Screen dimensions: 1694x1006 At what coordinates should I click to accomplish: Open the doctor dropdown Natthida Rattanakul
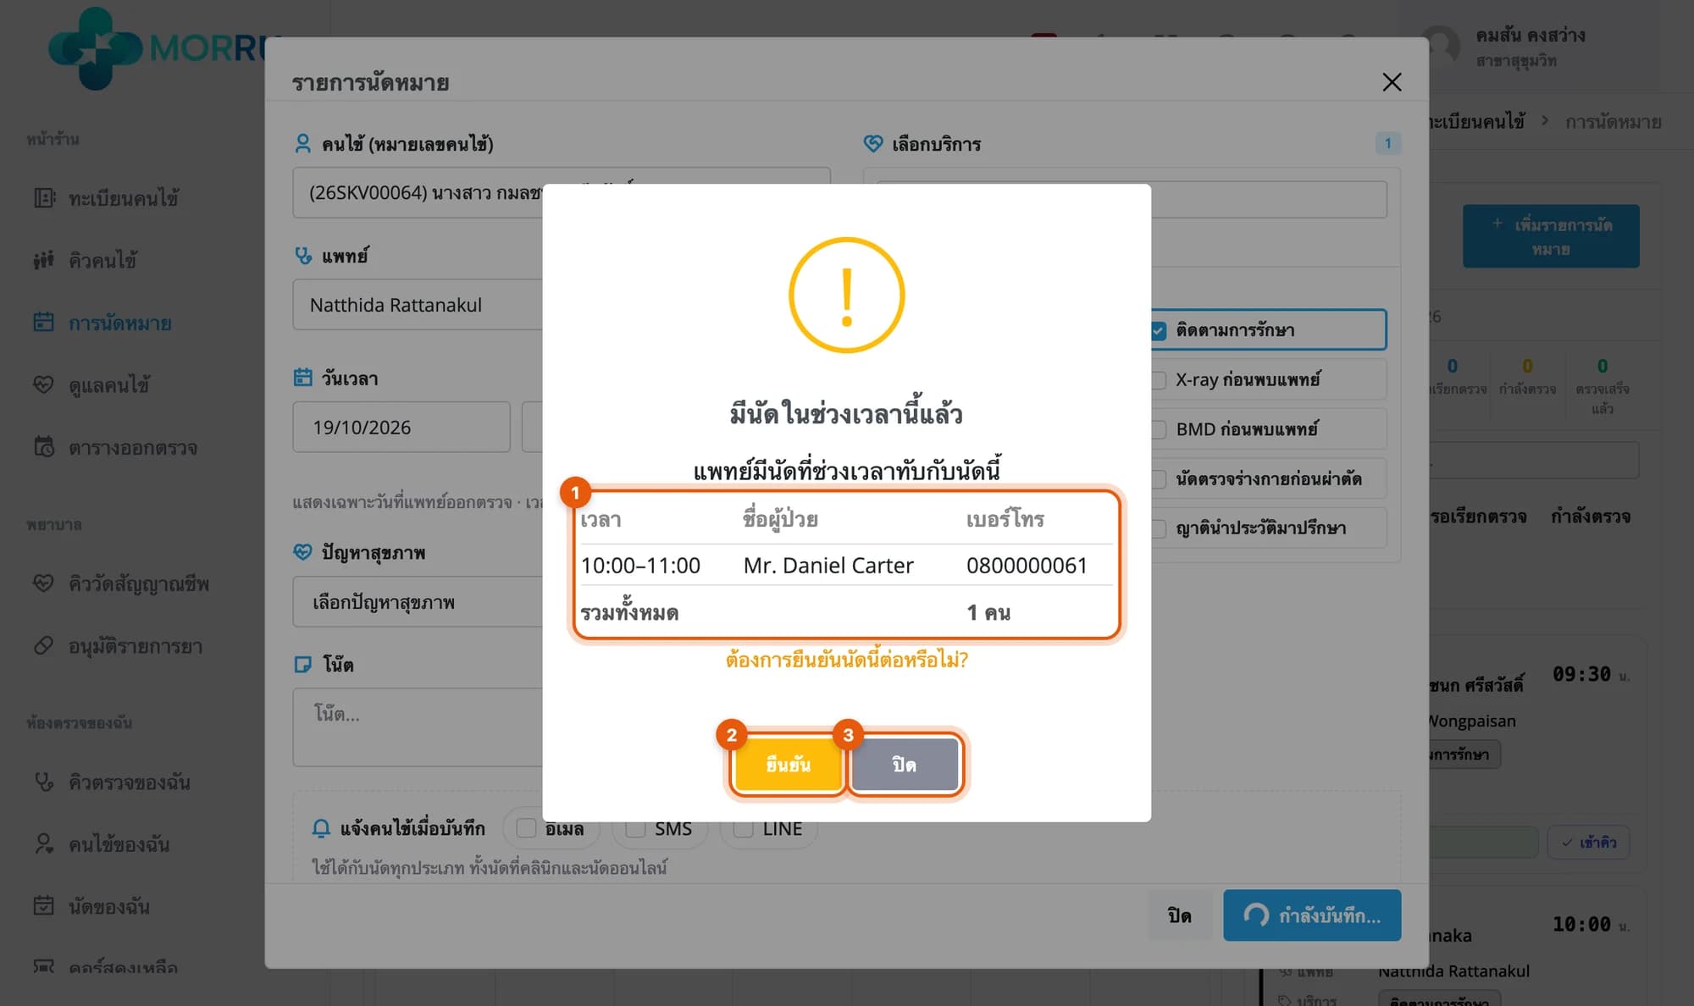point(418,305)
